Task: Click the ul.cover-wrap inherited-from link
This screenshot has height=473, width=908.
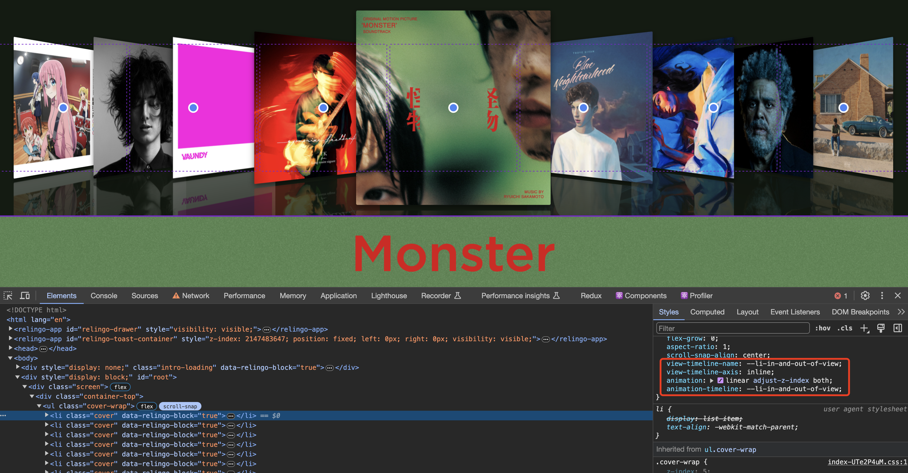Action: tap(730, 450)
